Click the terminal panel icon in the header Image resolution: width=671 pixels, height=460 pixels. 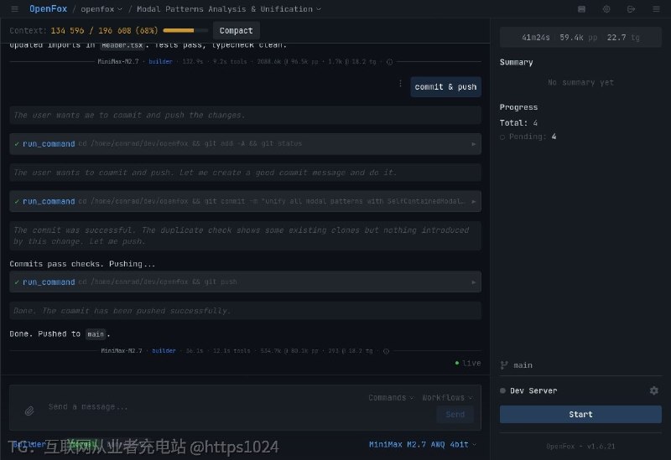pos(581,9)
